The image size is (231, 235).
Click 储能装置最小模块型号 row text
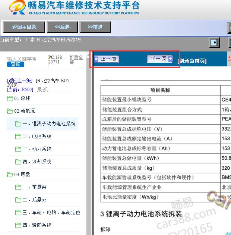click(127, 100)
